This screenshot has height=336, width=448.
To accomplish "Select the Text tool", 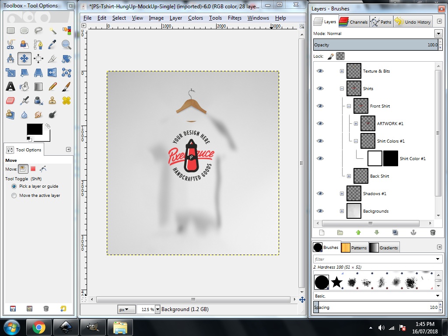I will point(10,87).
